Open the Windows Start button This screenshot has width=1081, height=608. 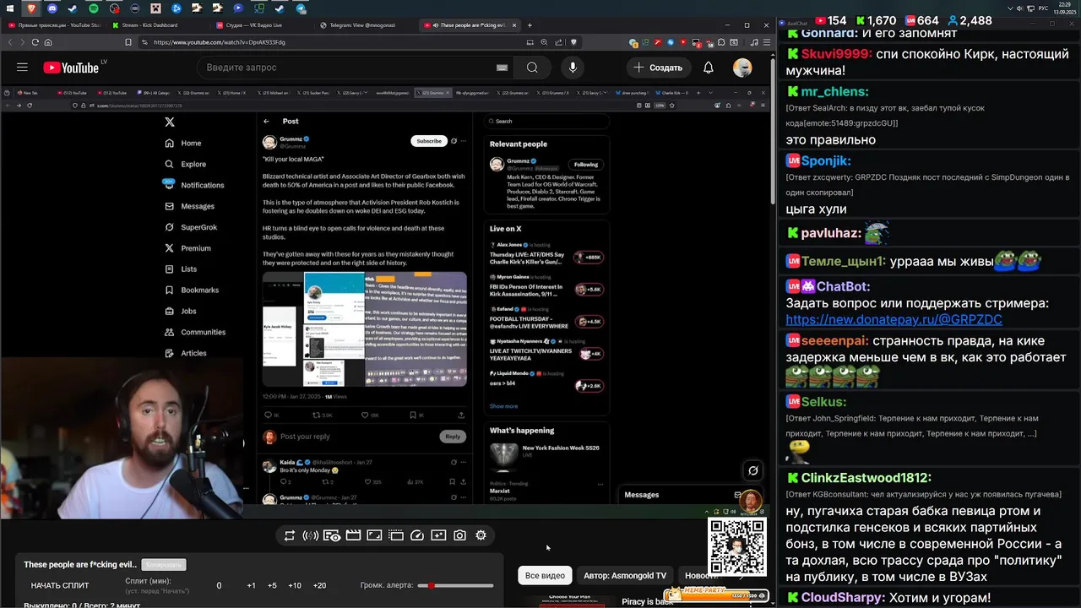tap(11, 8)
